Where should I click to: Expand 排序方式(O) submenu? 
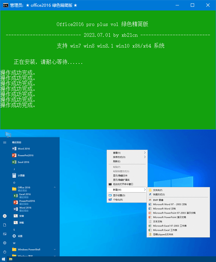pyautogui.click(x=127, y=157)
